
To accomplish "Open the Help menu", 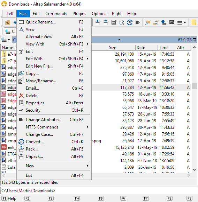I will point(131,14).
